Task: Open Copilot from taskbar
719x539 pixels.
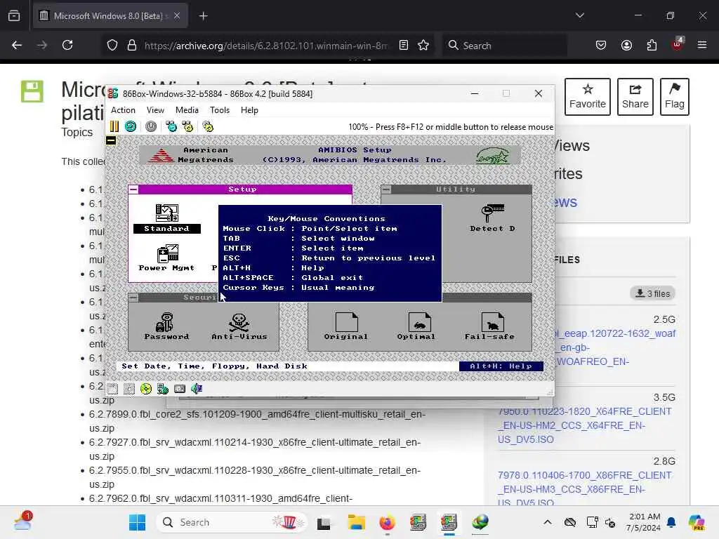Action: point(697,522)
